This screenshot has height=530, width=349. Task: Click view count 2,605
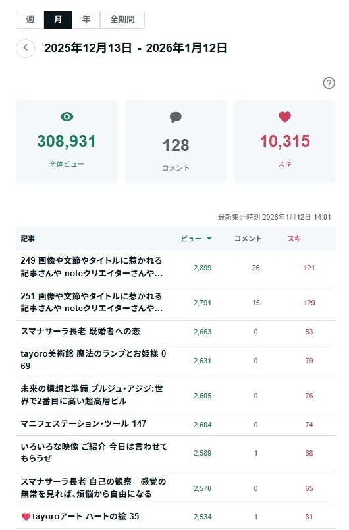tap(203, 396)
